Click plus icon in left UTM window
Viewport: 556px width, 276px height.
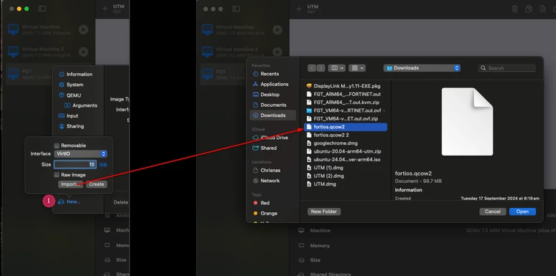[105, 9]
